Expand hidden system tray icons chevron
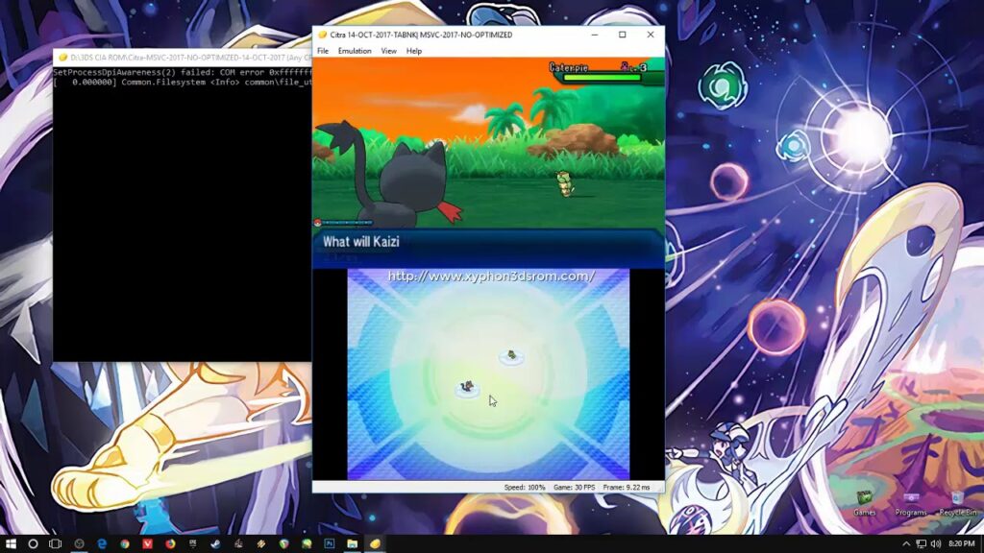Viewport: 984px width, 553px height. 906,543
